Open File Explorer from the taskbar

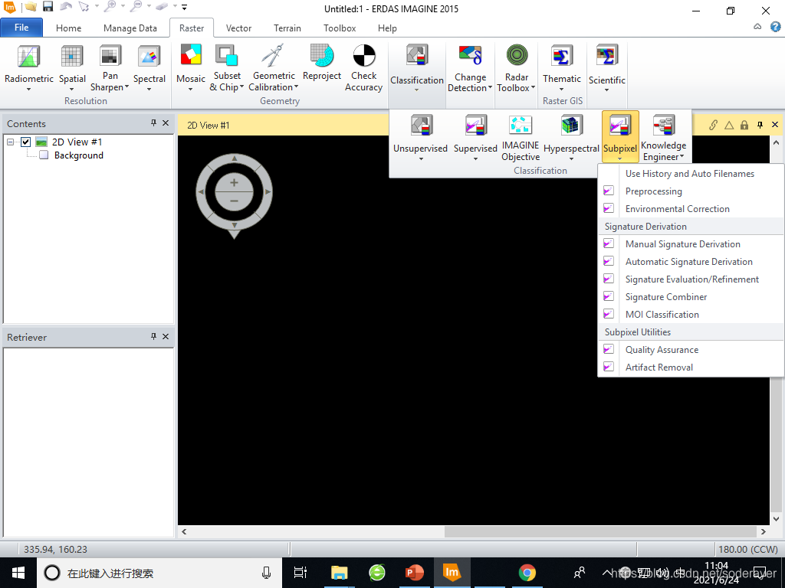click(x=339, y=573)
